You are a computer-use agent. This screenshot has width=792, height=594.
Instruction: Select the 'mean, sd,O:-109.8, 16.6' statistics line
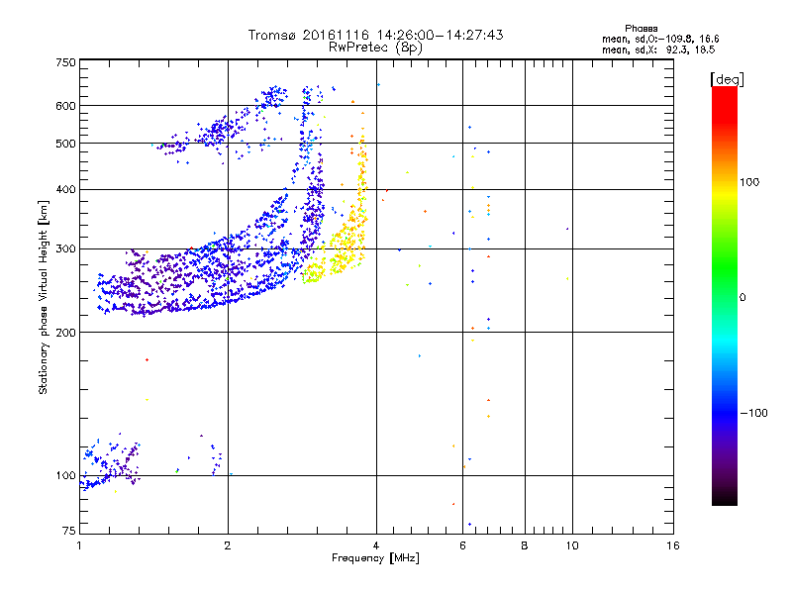[660, 39]
